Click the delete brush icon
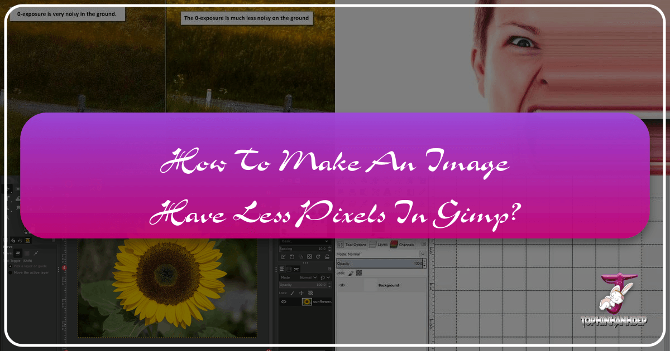670x351 pixels. [309, 257]
